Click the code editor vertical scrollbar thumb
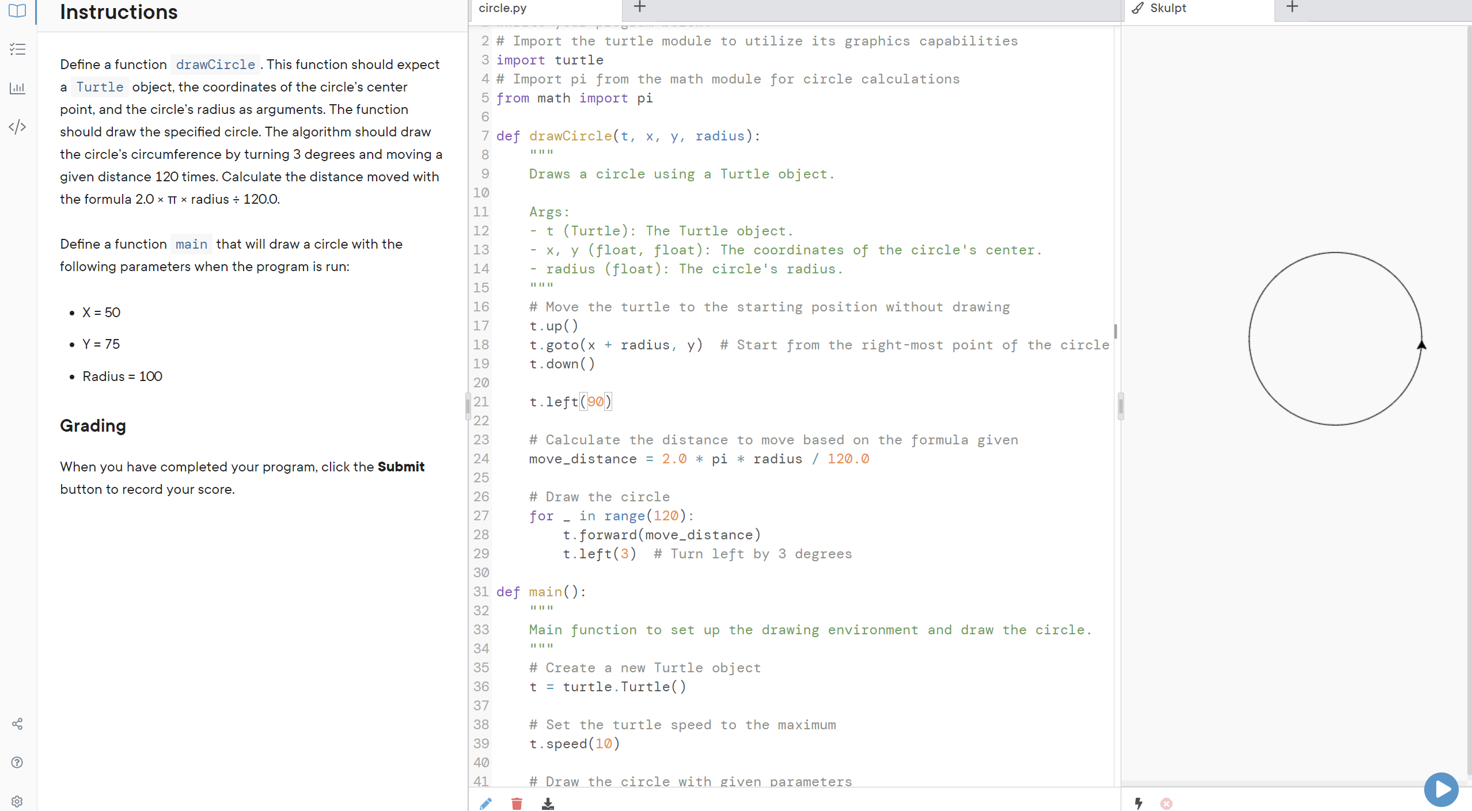Screen dimensions: 1472x811 [x=1116, y=332]
